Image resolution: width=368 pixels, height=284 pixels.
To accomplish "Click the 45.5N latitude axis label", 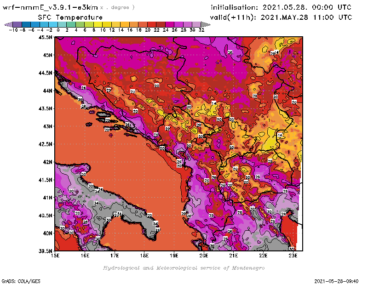I will point(45,37).
